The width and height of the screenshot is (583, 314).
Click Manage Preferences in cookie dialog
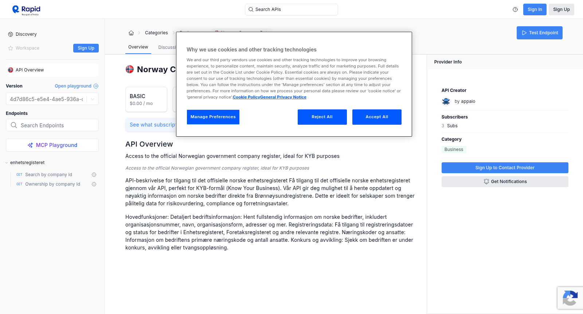[x=213, y=117]
